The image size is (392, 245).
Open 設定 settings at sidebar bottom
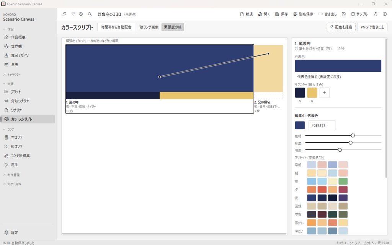click(28, 232)
